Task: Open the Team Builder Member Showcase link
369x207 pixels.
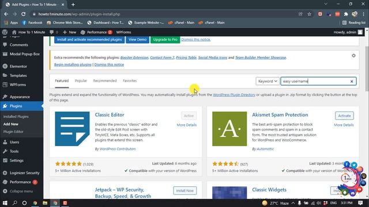Action: click(261, 57)
